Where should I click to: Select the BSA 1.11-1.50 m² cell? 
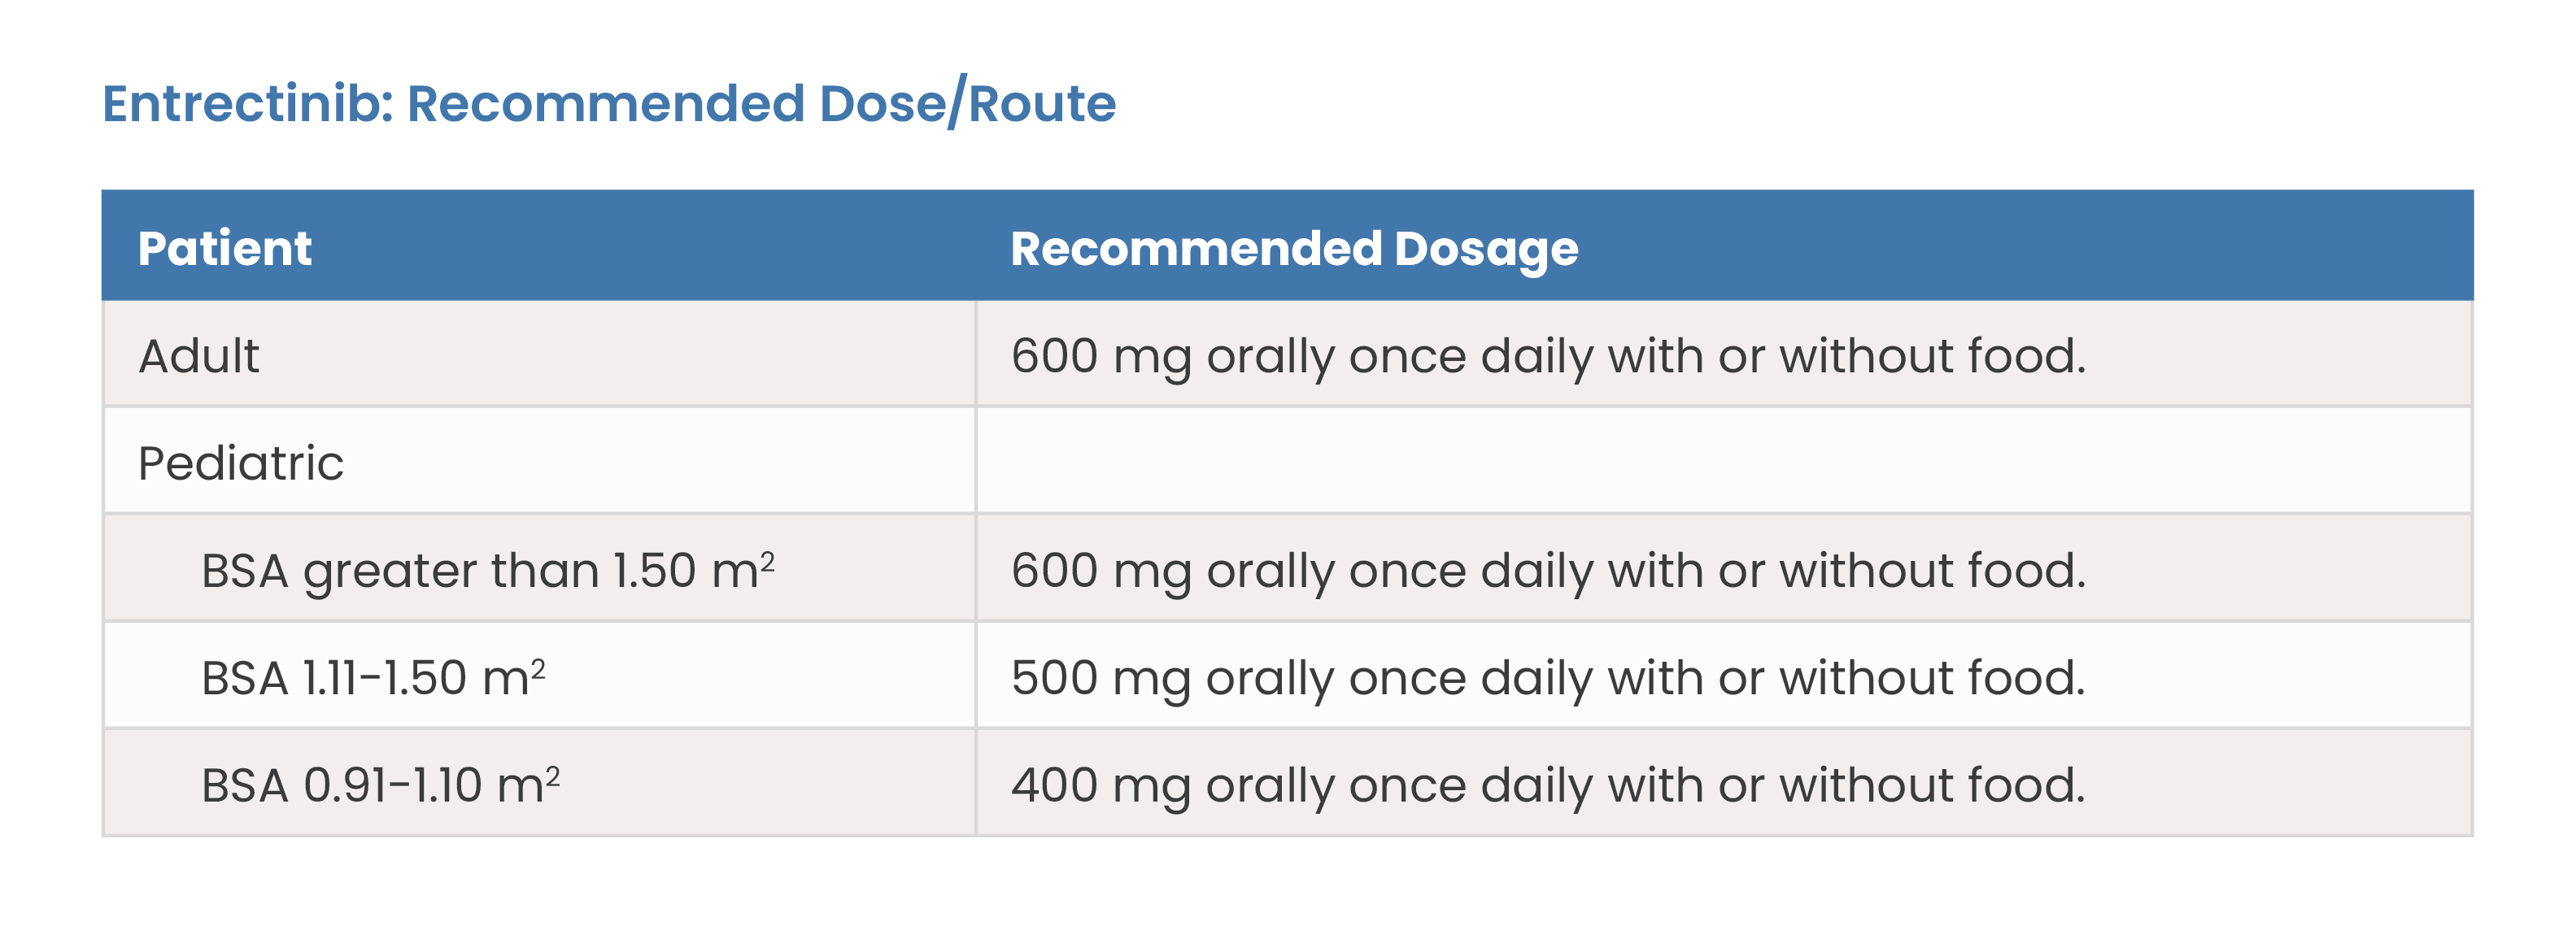coord(538,675)
